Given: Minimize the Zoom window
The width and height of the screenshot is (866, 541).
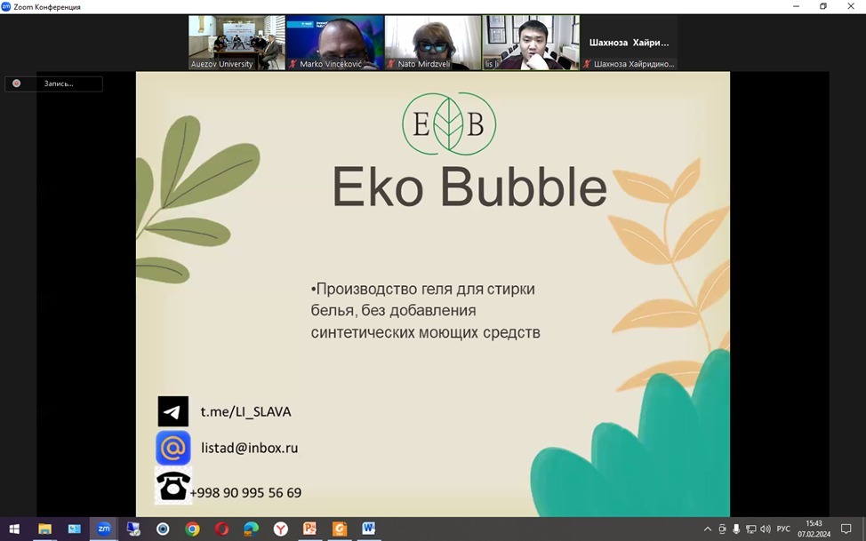Looking at the screenshot, I should 797,6.
